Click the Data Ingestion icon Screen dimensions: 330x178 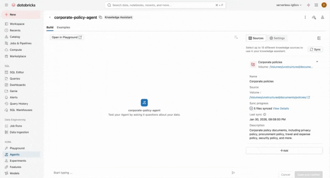6,132
